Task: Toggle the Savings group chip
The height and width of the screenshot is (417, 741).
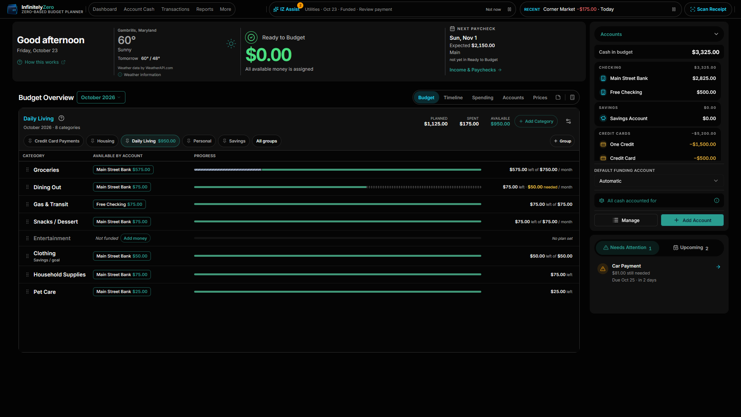Action: 234,141
